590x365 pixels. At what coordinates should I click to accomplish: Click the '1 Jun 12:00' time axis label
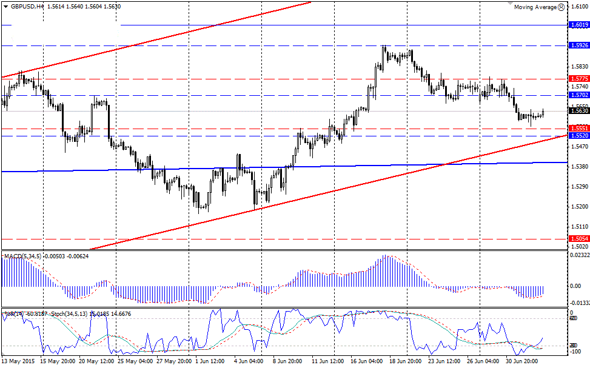pos(211,361)
